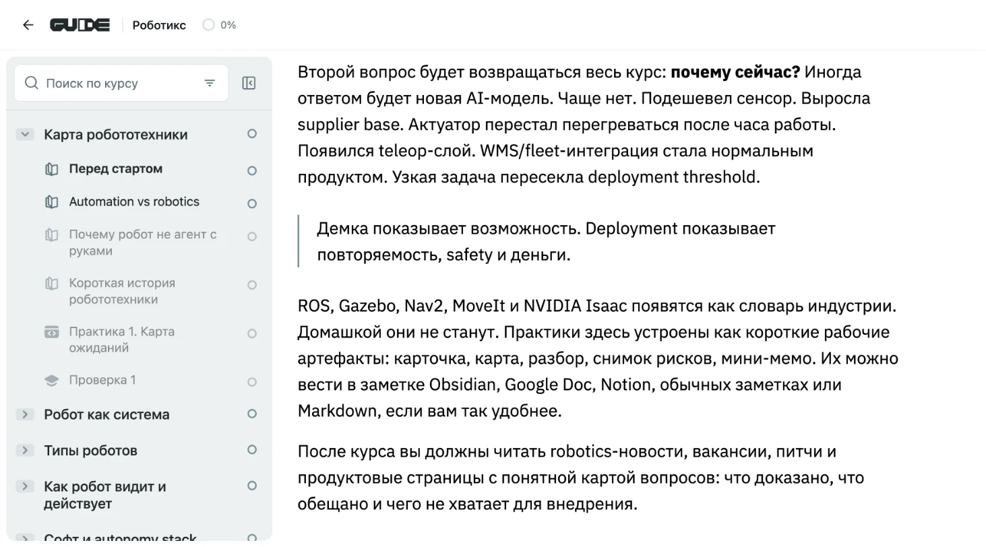Go back using the left arrow
Image resolution: width=986 pixels, height=547 pixels.
28,25
